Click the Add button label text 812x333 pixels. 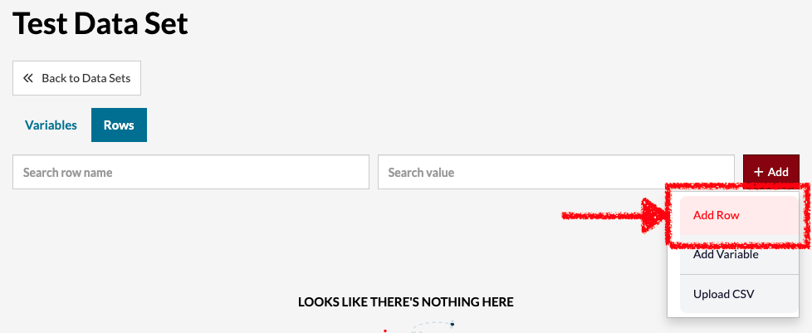click(778, 172)
